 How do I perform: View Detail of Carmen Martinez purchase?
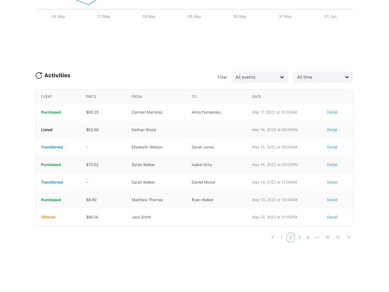[x=332, y=112]
